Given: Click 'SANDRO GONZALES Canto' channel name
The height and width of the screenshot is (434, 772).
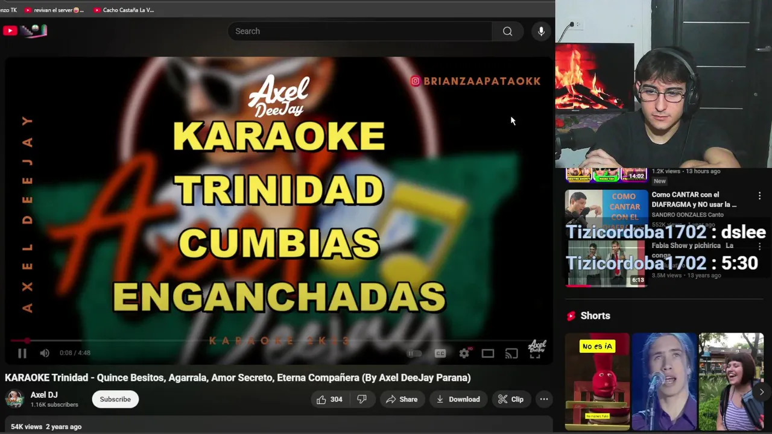Looking at the screenshot, I should (x=688, y=215).
